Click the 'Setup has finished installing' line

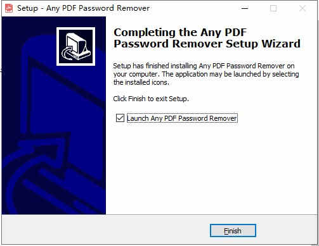pos(204,66)
